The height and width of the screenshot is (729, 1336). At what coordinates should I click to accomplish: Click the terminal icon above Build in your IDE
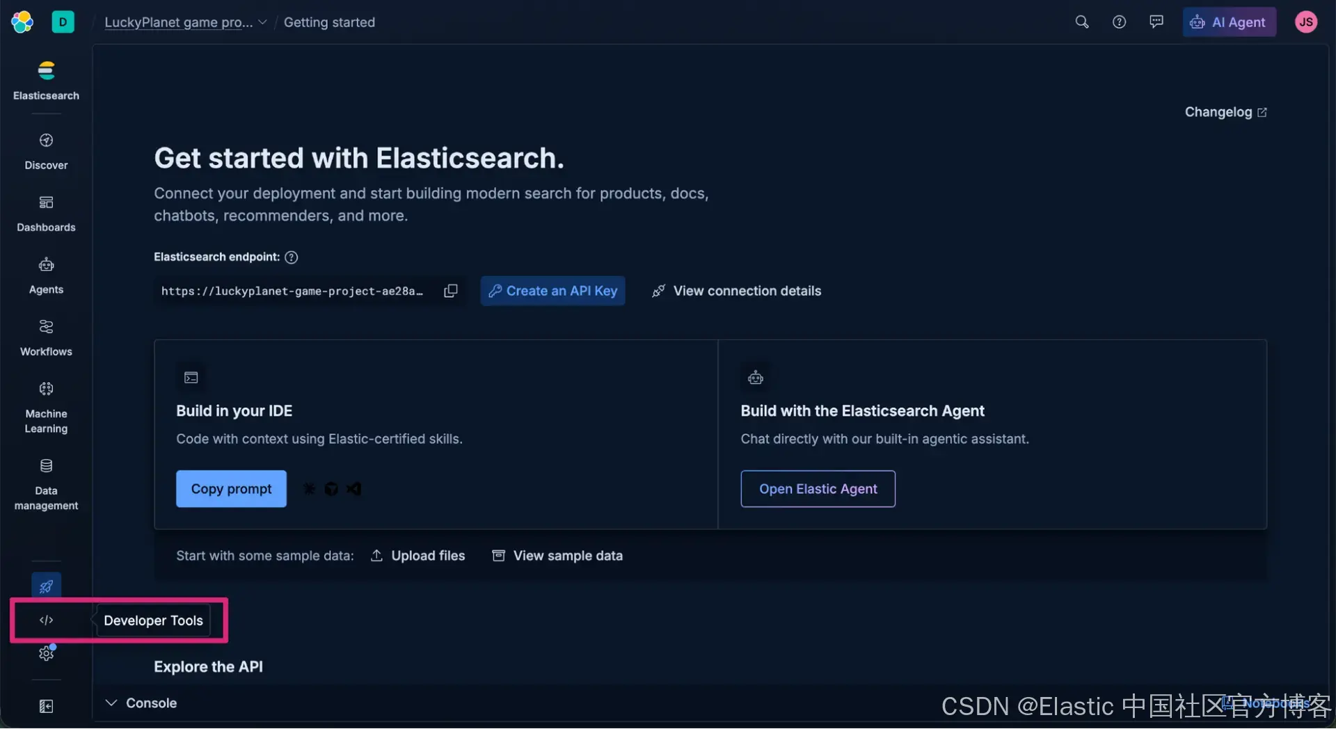point(191,378)
